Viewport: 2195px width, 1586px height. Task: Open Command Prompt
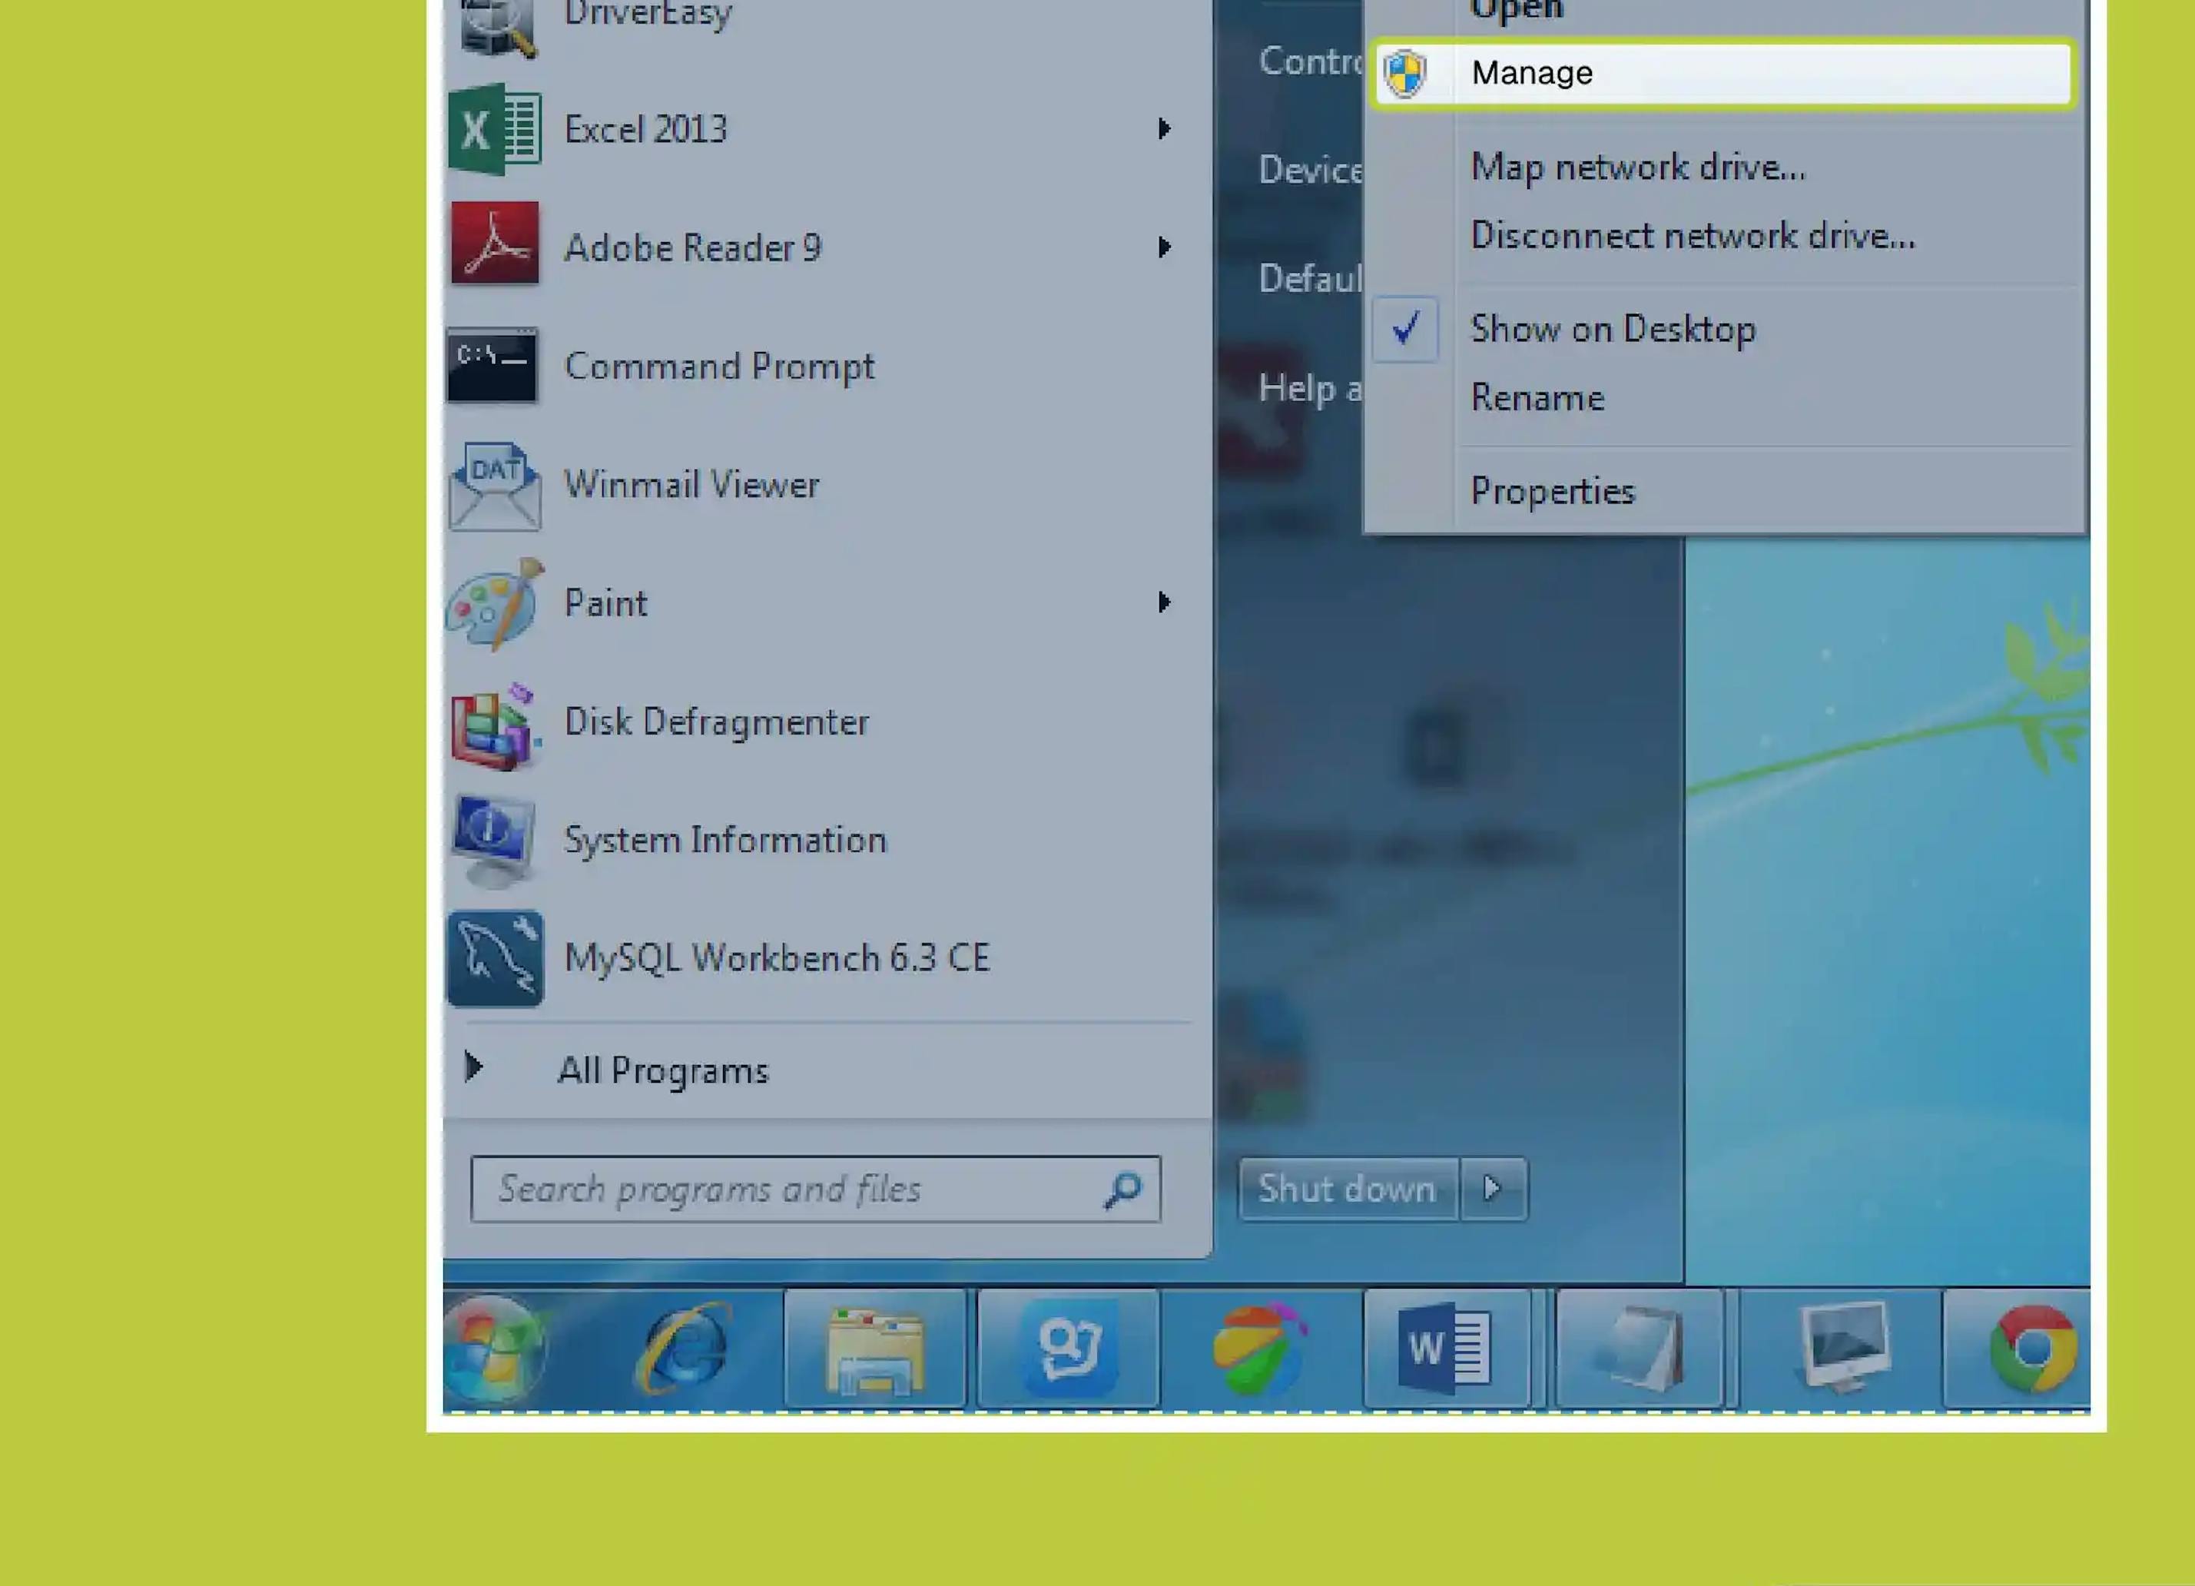718,366
